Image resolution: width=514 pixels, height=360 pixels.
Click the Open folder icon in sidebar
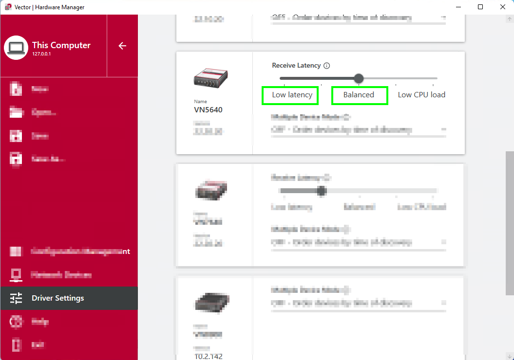tap(16, 112)
